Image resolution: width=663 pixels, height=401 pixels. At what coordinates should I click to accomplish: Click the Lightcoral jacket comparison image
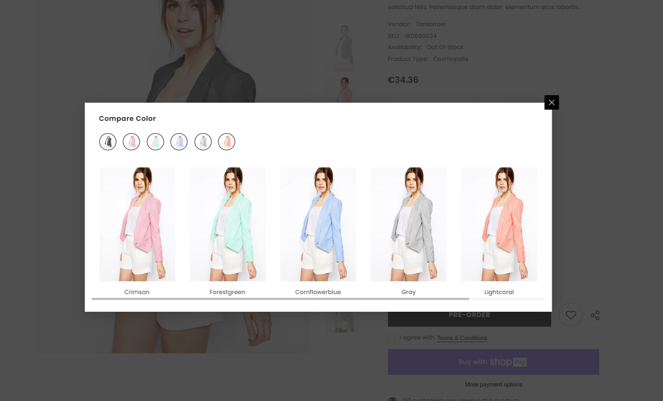[x=499, y=224]
